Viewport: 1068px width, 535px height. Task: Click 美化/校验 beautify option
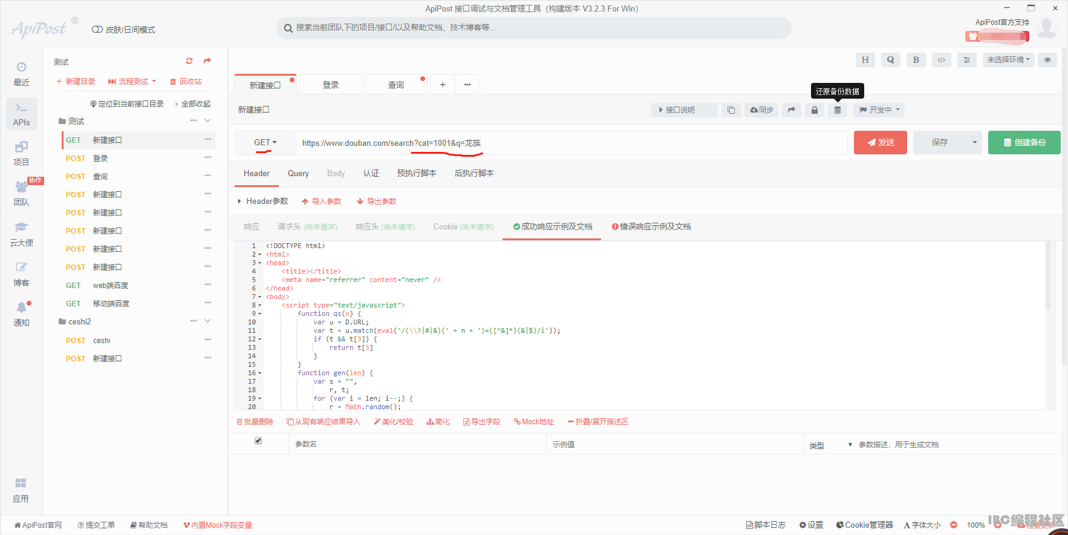393,421
